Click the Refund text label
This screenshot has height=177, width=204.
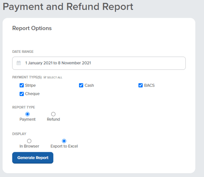coord(53,119)
